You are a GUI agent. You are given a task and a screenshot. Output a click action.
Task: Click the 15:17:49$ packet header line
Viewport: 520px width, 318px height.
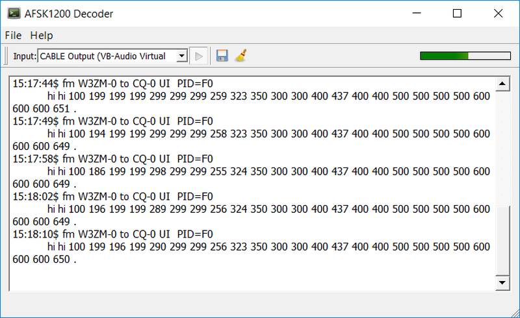click(x=112, y=121)
